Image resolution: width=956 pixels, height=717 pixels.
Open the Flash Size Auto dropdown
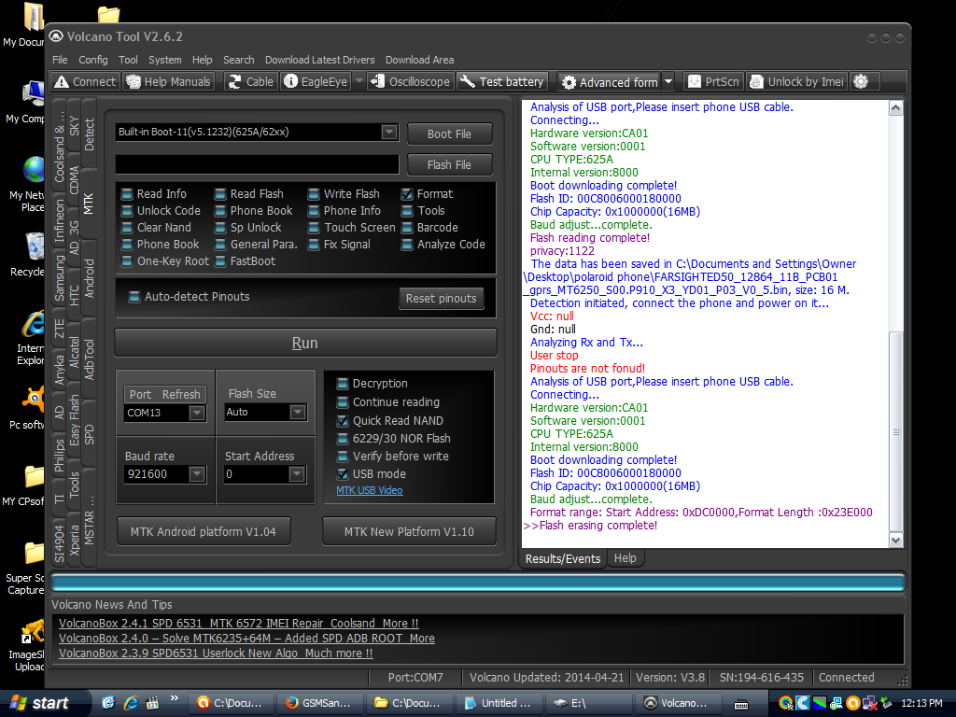click(x=297, y=412)
